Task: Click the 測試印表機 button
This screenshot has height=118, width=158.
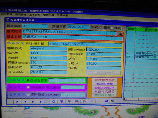Action: (x=105, y=84)
